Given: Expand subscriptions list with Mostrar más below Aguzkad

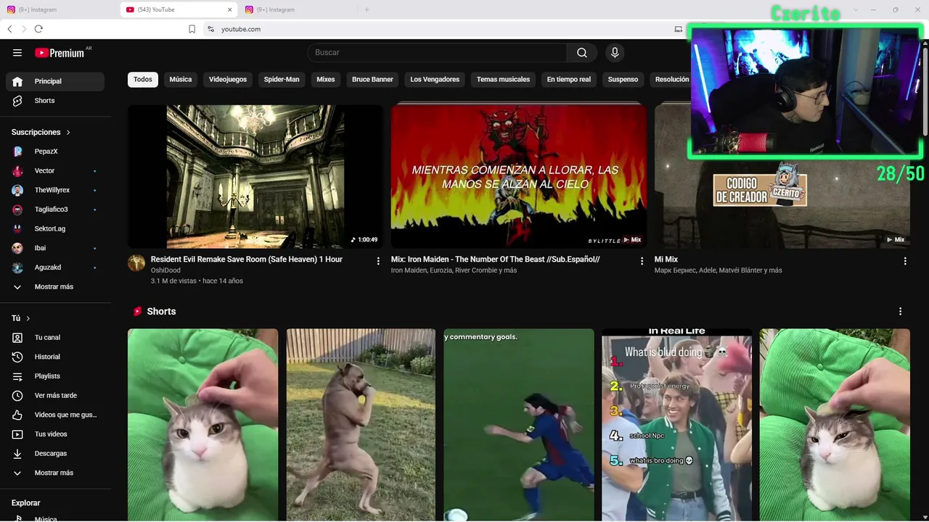Looking at the screenshot, I should click(55, 287).
